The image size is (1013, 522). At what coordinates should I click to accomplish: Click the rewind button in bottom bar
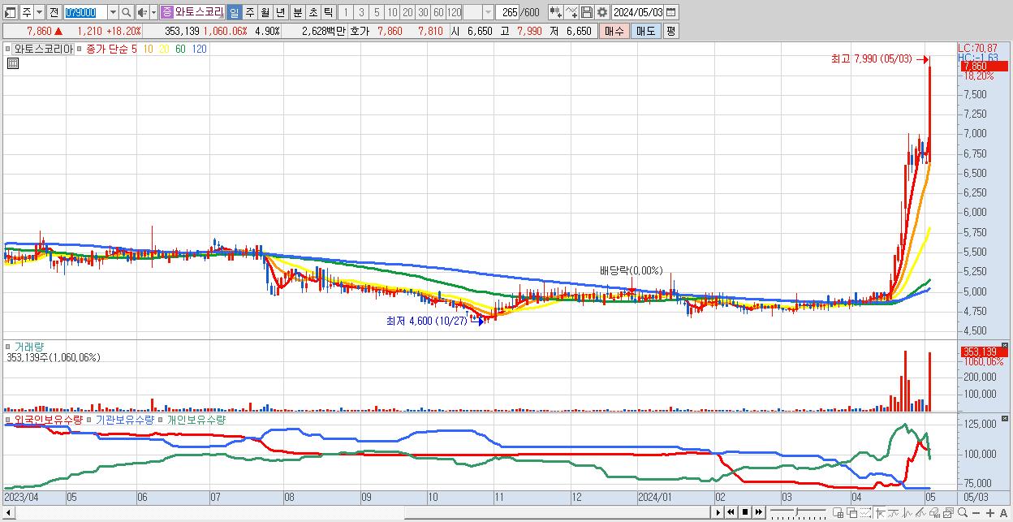pos(731,512)
